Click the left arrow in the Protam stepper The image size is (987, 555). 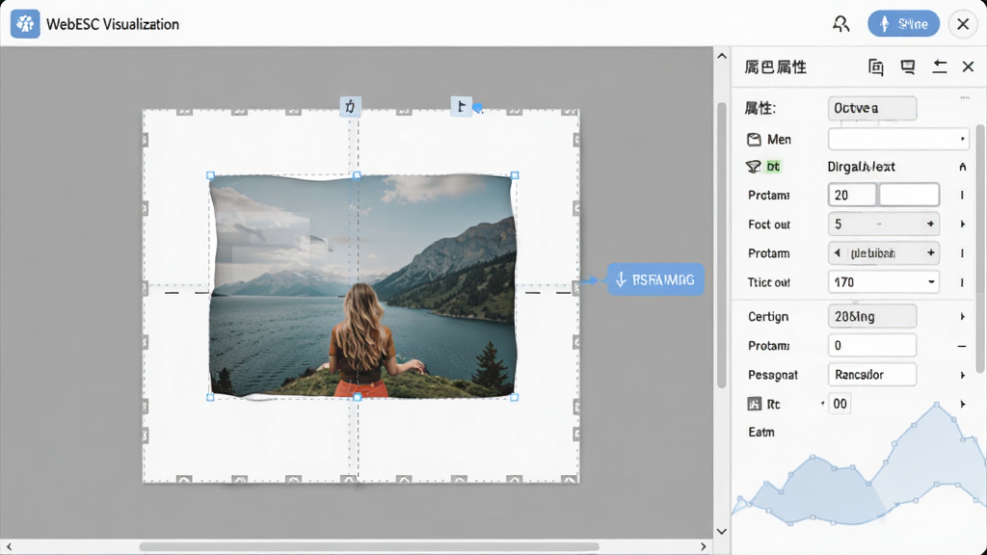point(838,253)
